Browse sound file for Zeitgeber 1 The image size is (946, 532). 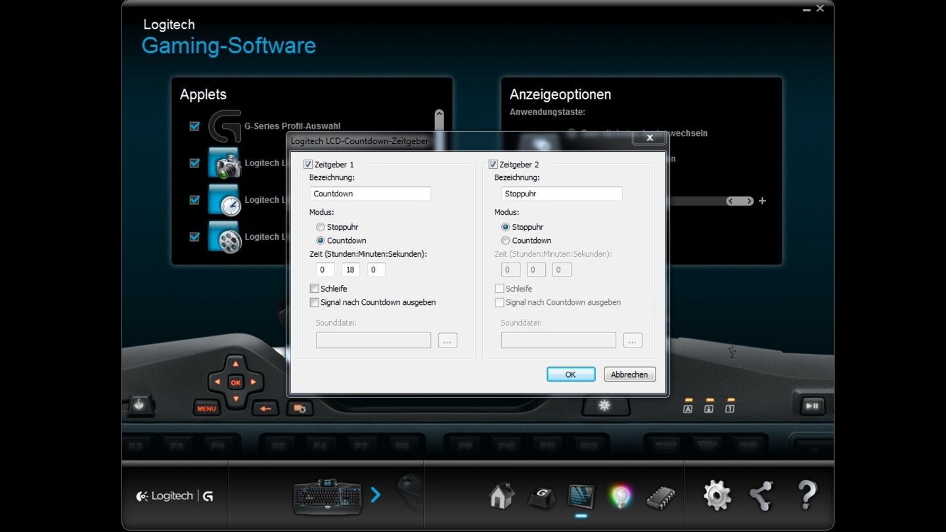point(447,340)
